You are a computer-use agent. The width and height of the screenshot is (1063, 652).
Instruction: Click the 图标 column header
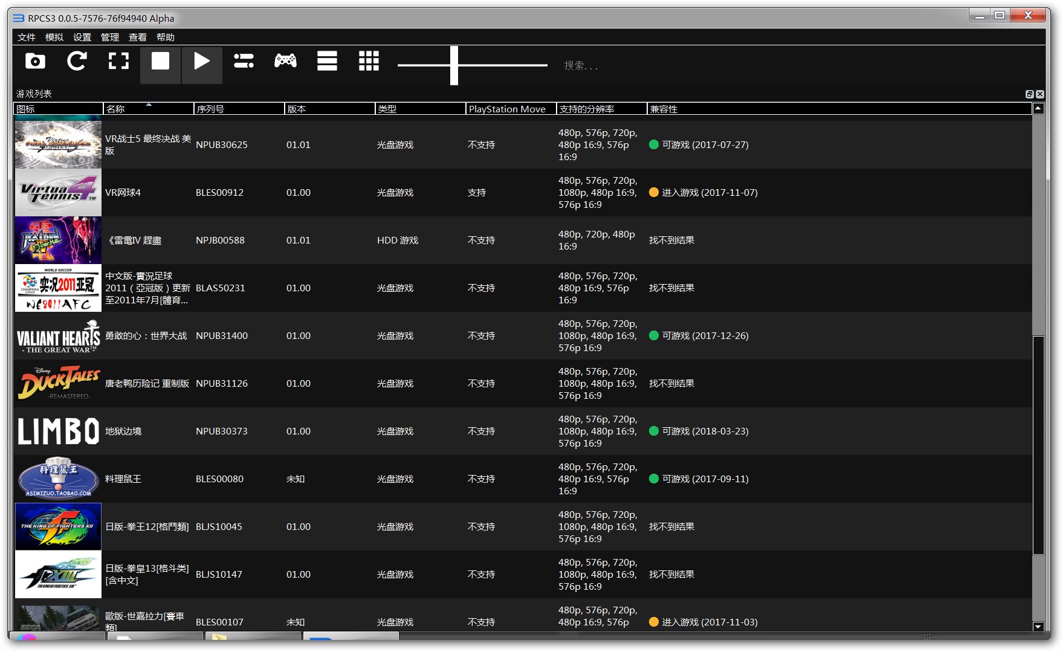tap(59, 109)
